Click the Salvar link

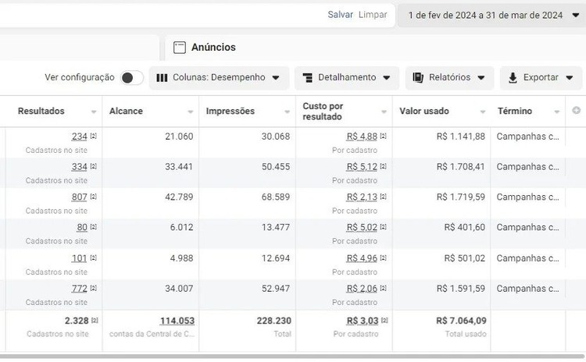(x=341, y=15)
